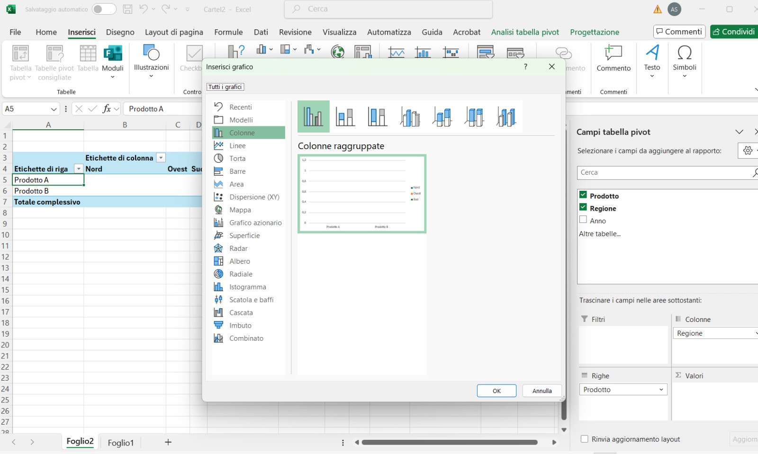Select the Combinato chart category

(246, 338)
